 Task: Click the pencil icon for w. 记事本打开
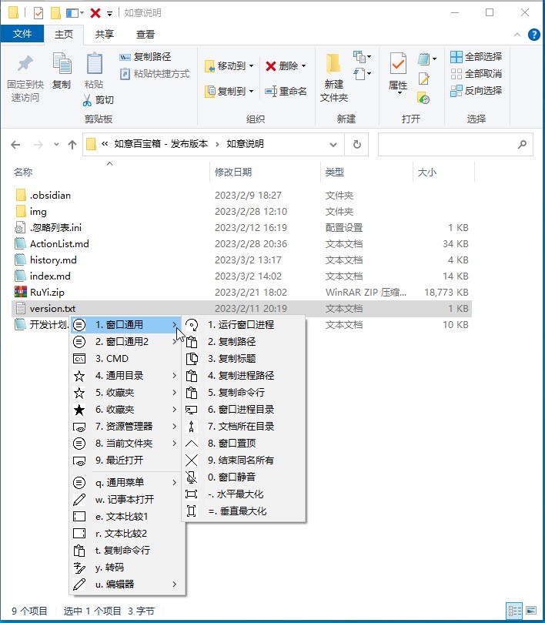pyautogui.click(x=79, y=500)
